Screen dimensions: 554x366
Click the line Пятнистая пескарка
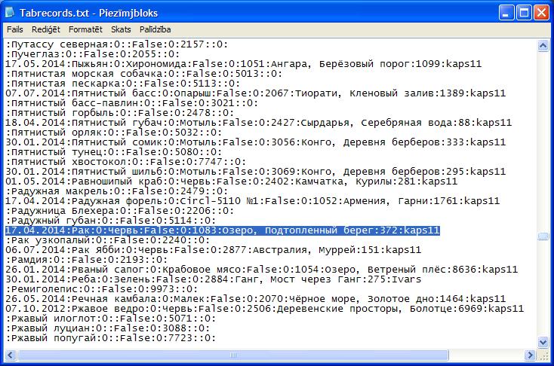coord(122,84)
